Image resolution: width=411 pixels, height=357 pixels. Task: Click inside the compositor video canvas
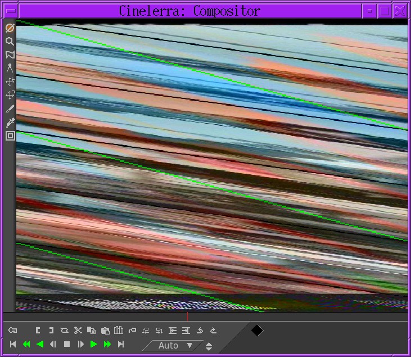[212, 165]
